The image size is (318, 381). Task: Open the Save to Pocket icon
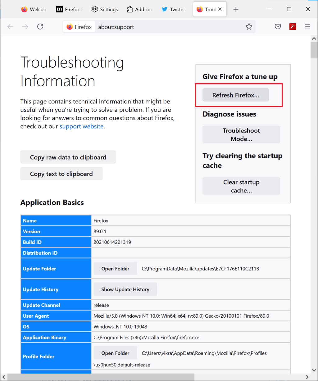coord(278,27)
